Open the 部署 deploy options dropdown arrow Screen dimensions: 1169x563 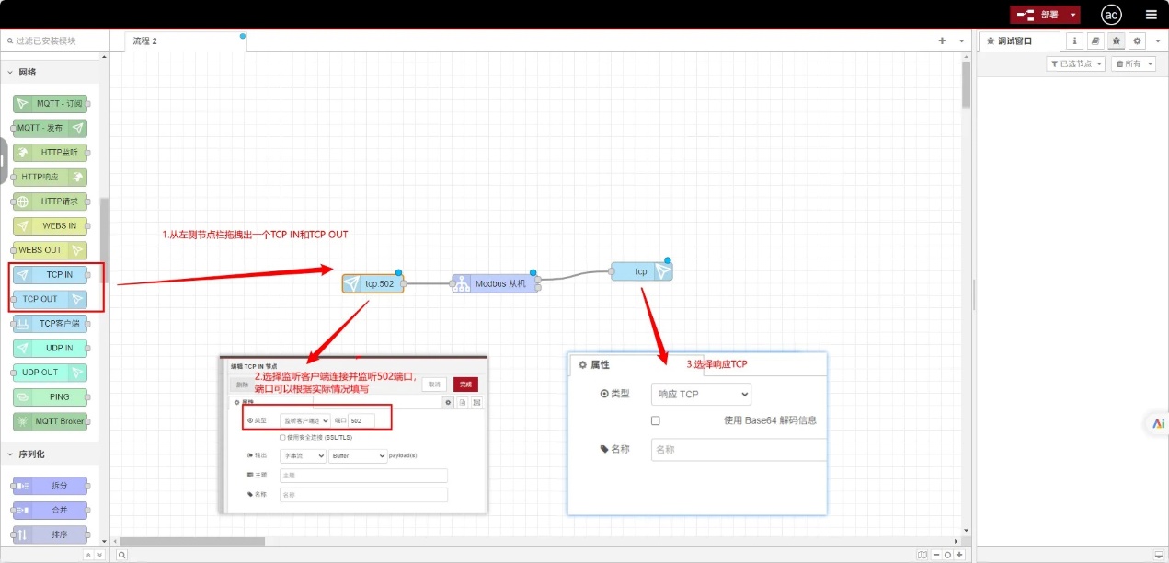click(1072, 15)
